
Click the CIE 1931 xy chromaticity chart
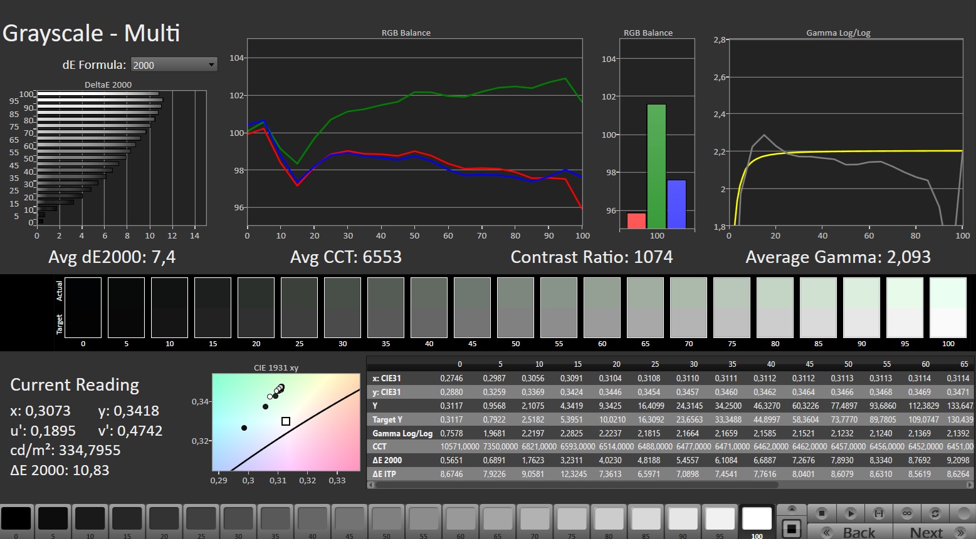[286, 422]
